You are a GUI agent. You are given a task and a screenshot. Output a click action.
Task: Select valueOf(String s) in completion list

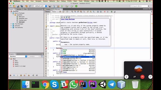click(x=78, y=69)
